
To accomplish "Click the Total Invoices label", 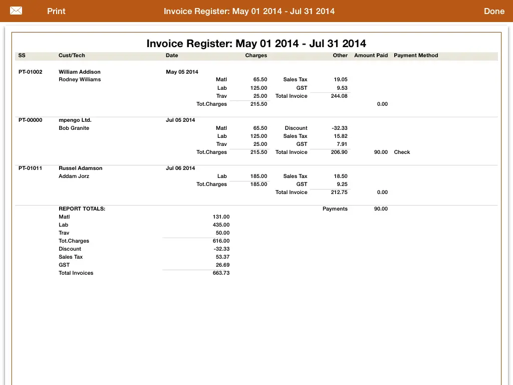I will (76, 273).
